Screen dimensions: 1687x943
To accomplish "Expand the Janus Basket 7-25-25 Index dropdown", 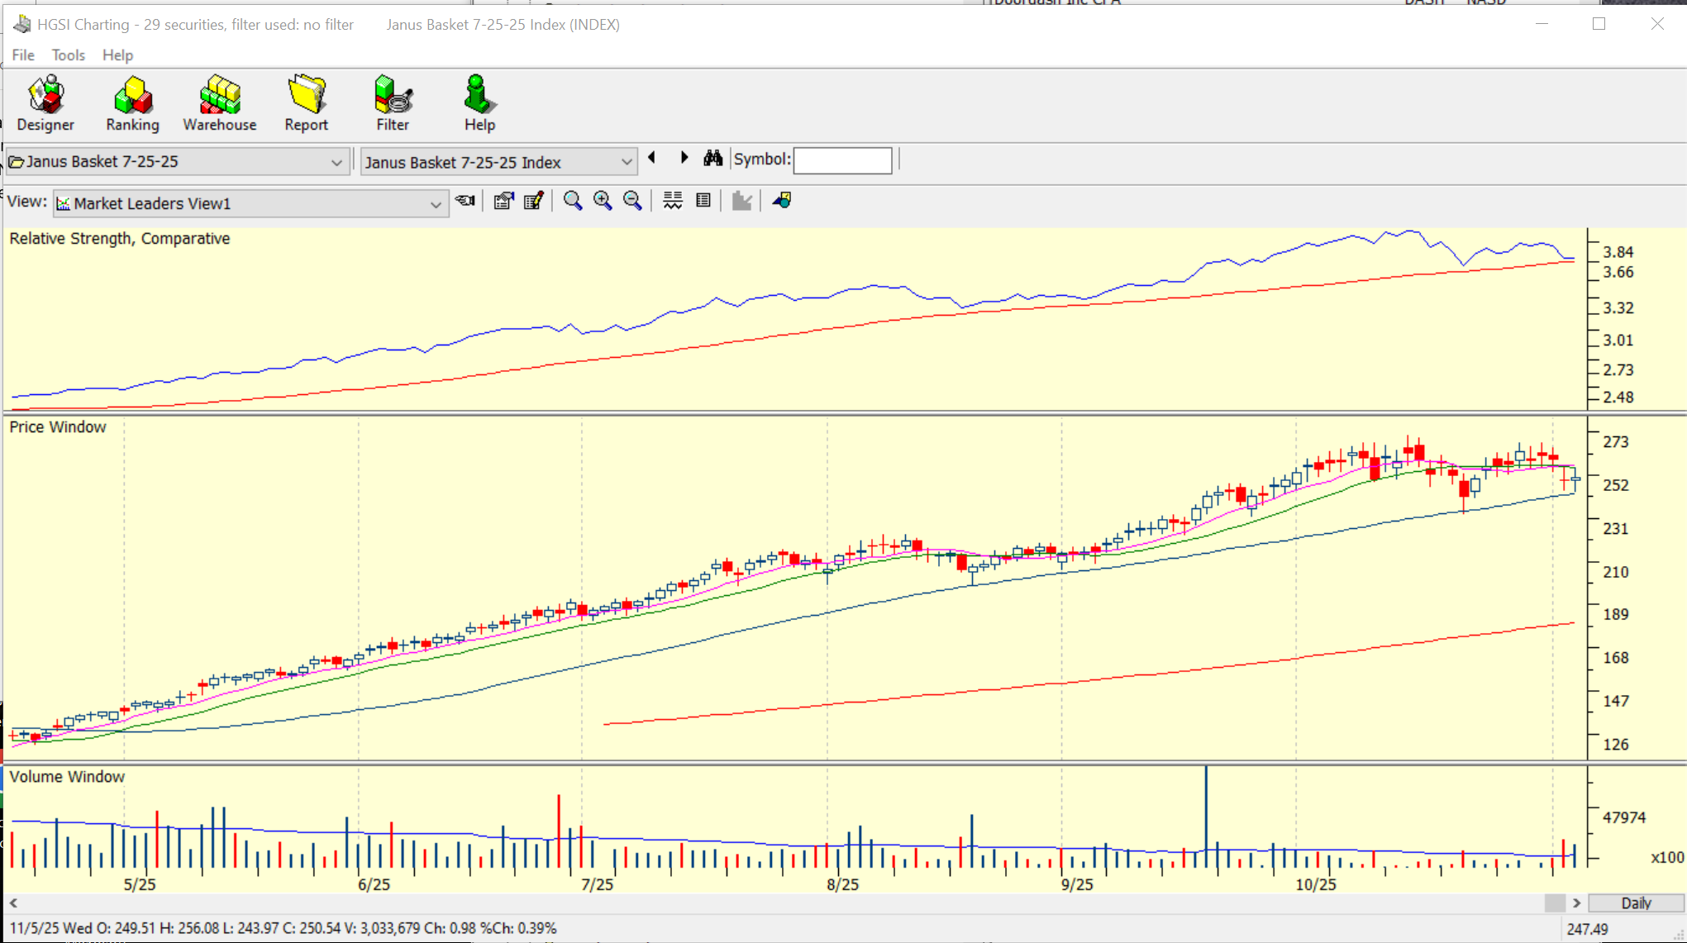I will (x=627, y=162).
